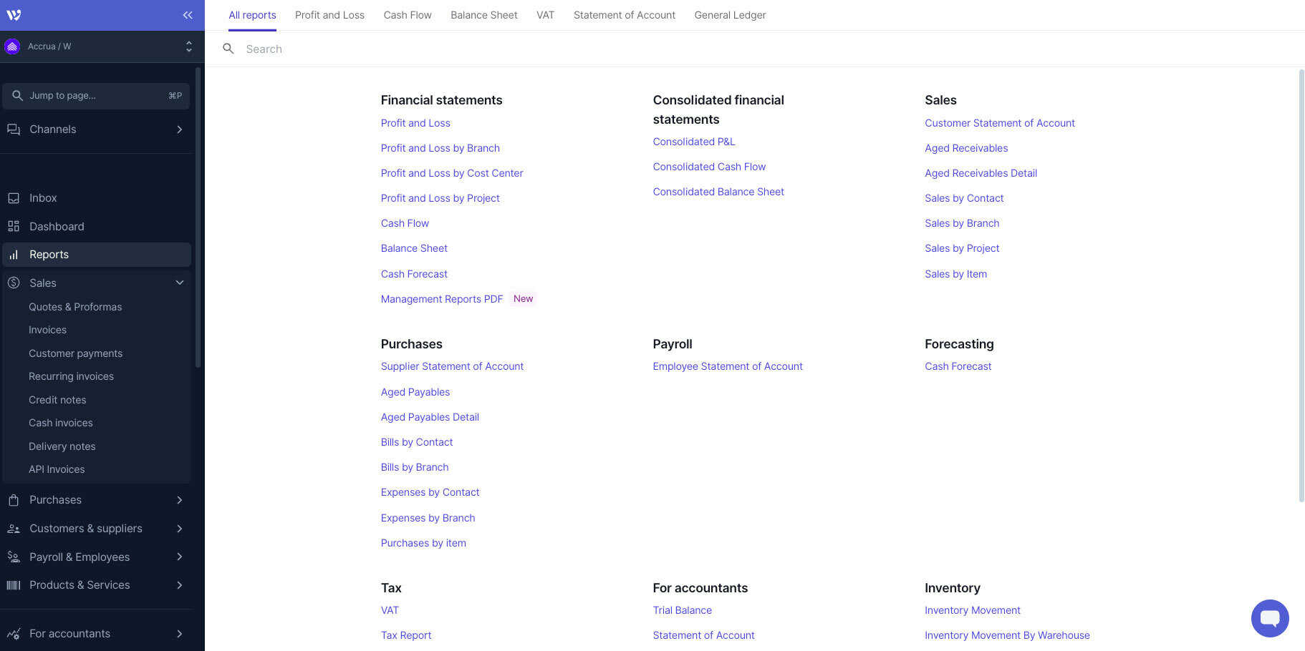Open the Aged Receivables Detail report
This screenshot has height=651, width=1305.
[x=981, y=173]
